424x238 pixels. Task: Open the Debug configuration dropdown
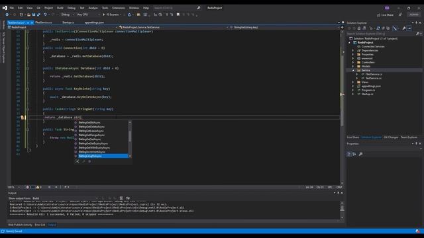(x=67, y=15)
